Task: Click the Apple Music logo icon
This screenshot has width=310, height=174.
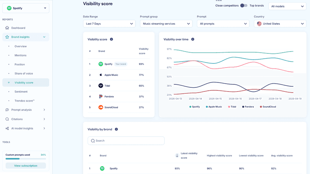Action: (101, 75)
